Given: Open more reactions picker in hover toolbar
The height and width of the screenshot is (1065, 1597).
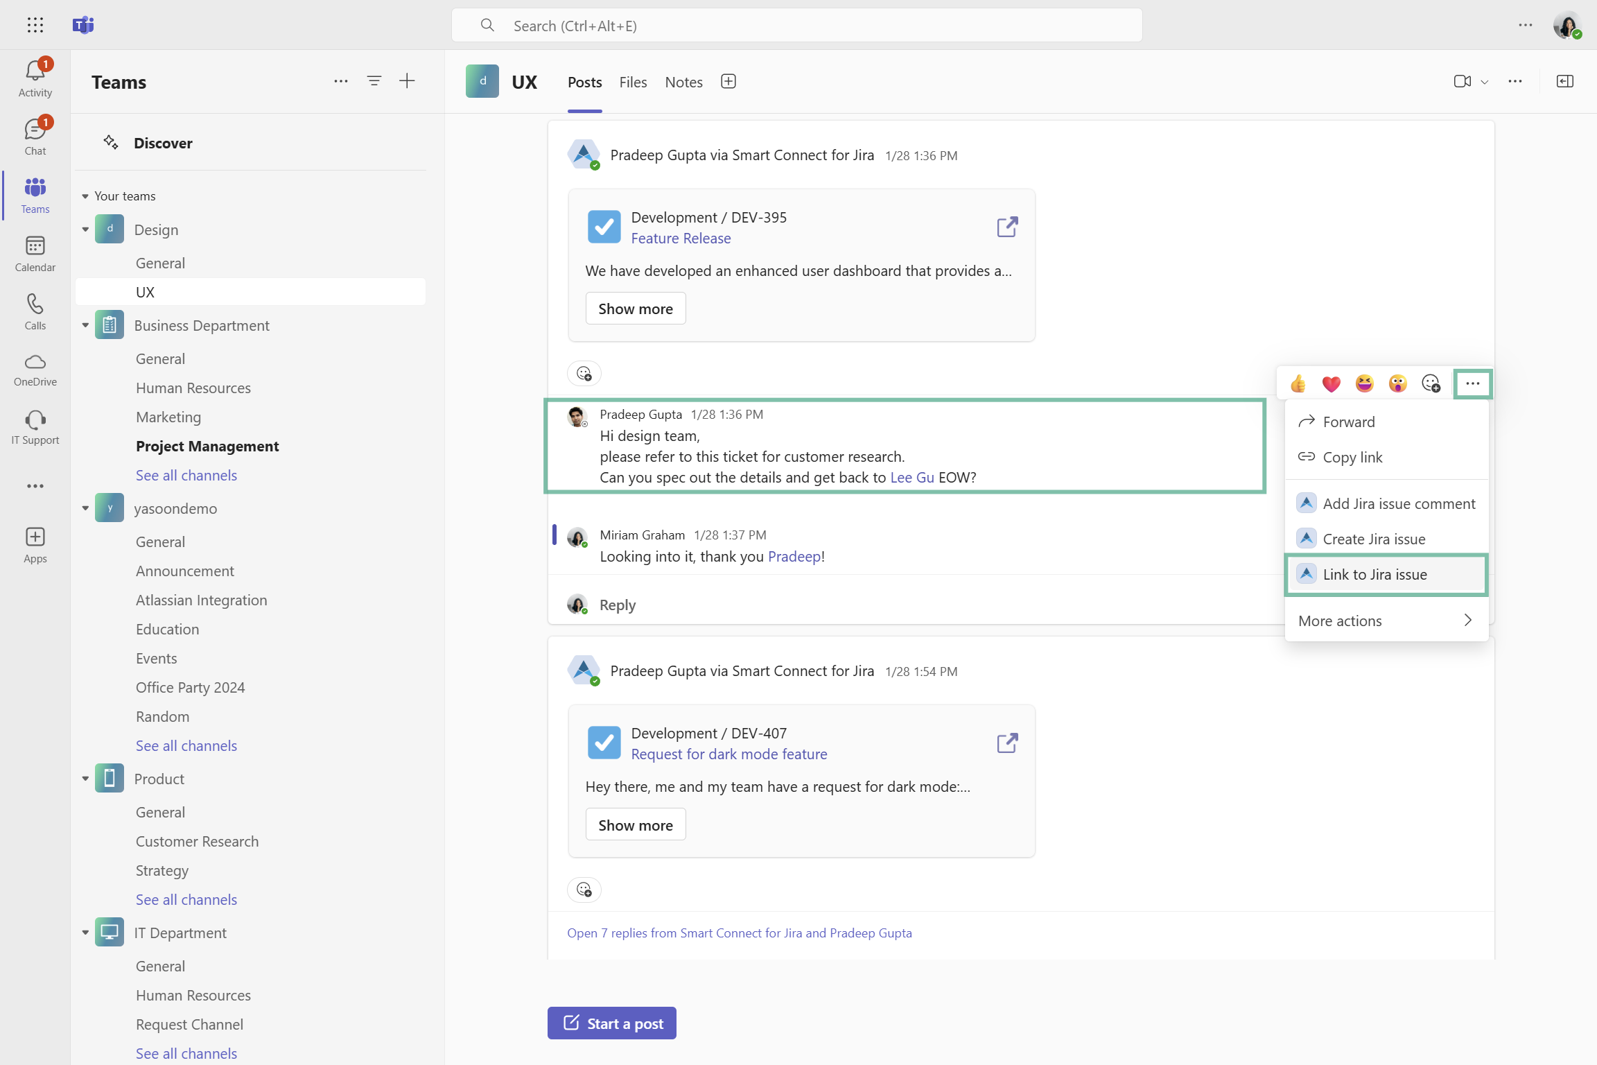Looking at the screenshot, I should click(x=1431, y=383).
